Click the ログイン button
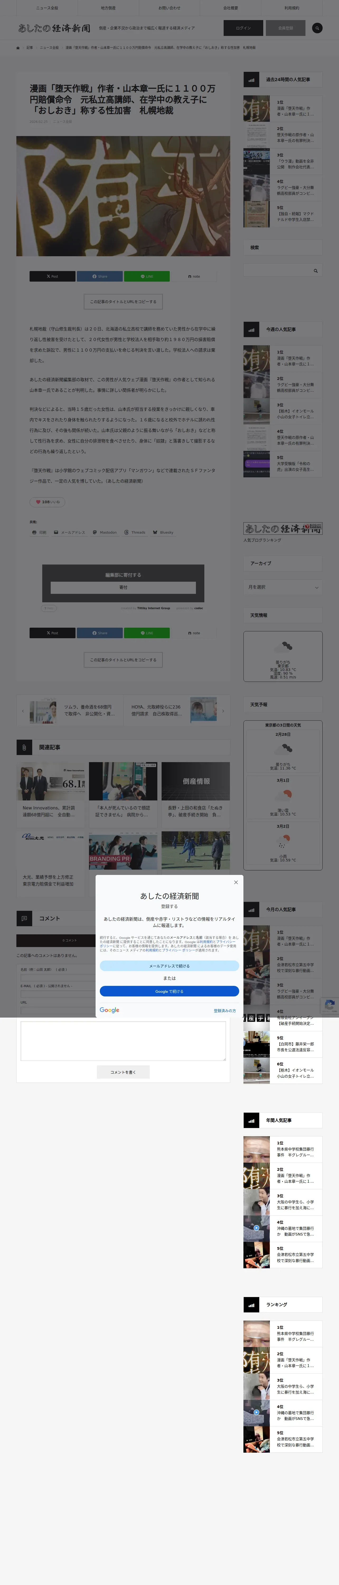This screenshot has width=339, height=1585. [x=243, y=28]
